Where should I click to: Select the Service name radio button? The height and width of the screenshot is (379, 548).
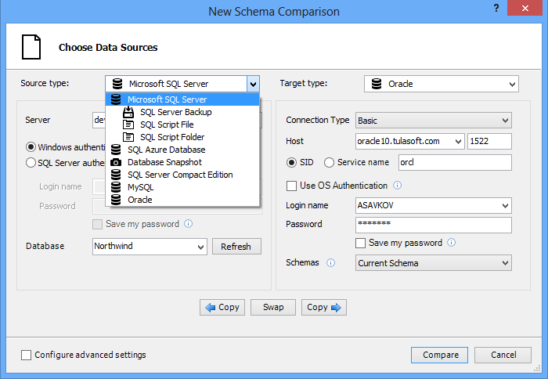tap(329, 163)
